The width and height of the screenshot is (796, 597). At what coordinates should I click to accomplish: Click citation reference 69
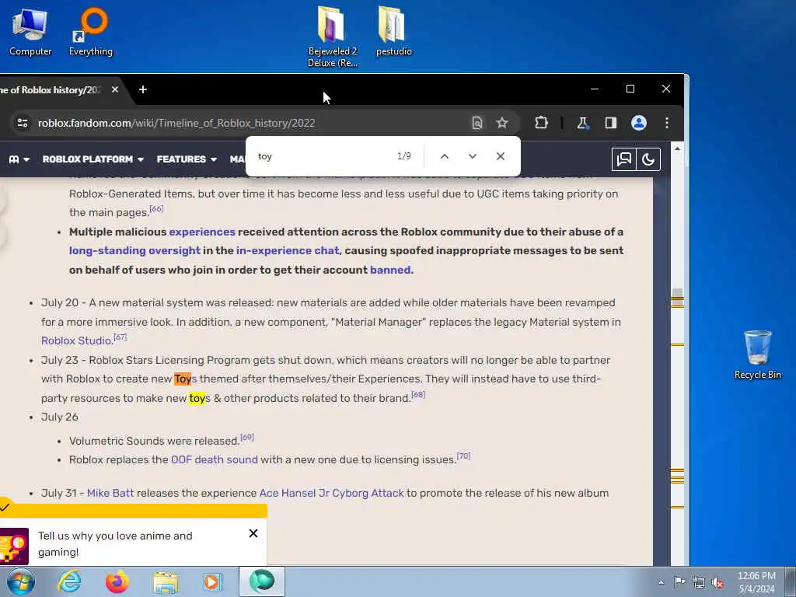click(246, 437)
